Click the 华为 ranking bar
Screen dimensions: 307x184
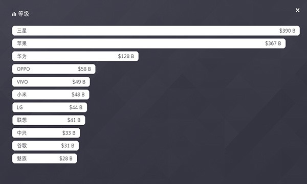point(75,56)
